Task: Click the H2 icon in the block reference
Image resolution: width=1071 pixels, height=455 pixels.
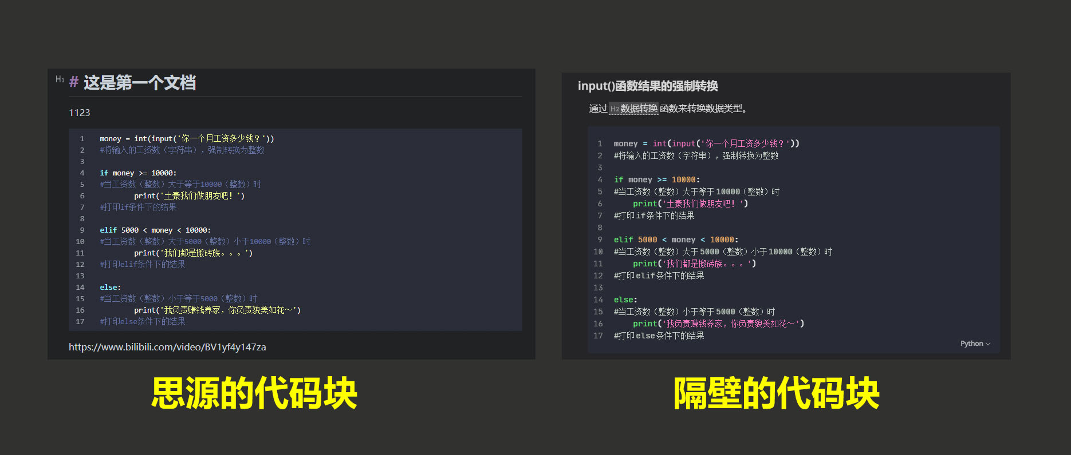Action: [615, 109]
